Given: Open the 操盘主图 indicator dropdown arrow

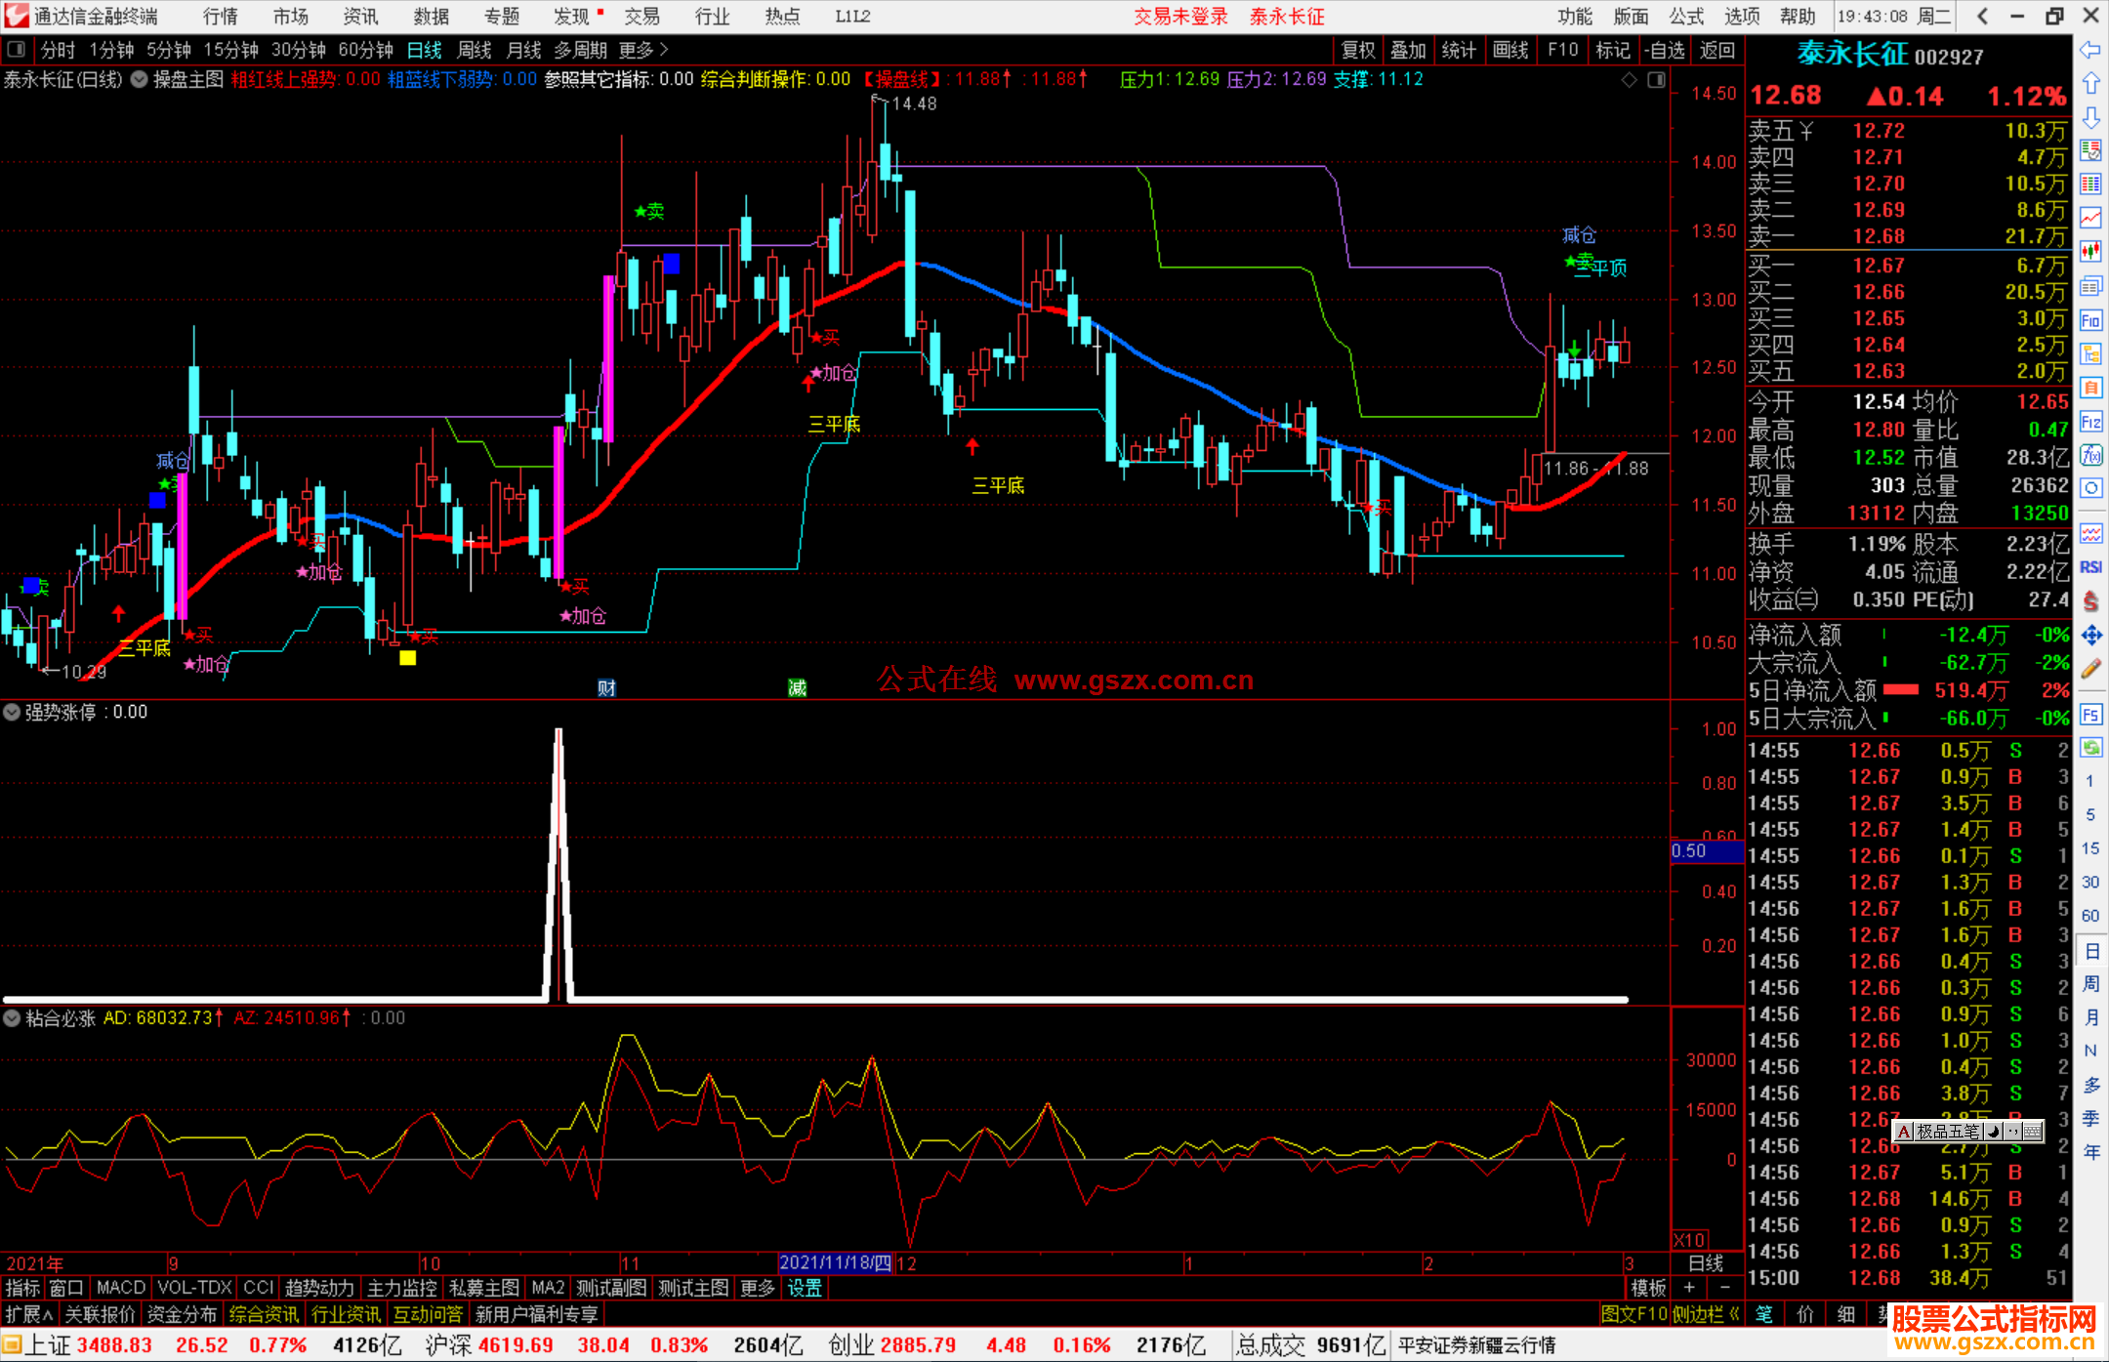Looking at the screenshot, I should pos(140,79).
